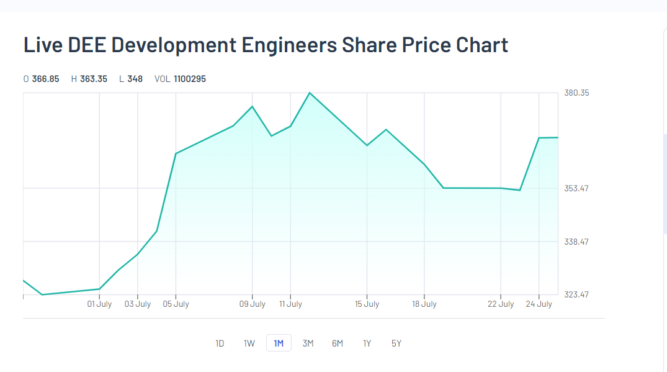Click the page scrollbar on the right
This screenshot has width=667, height=372.
(665, 183)
